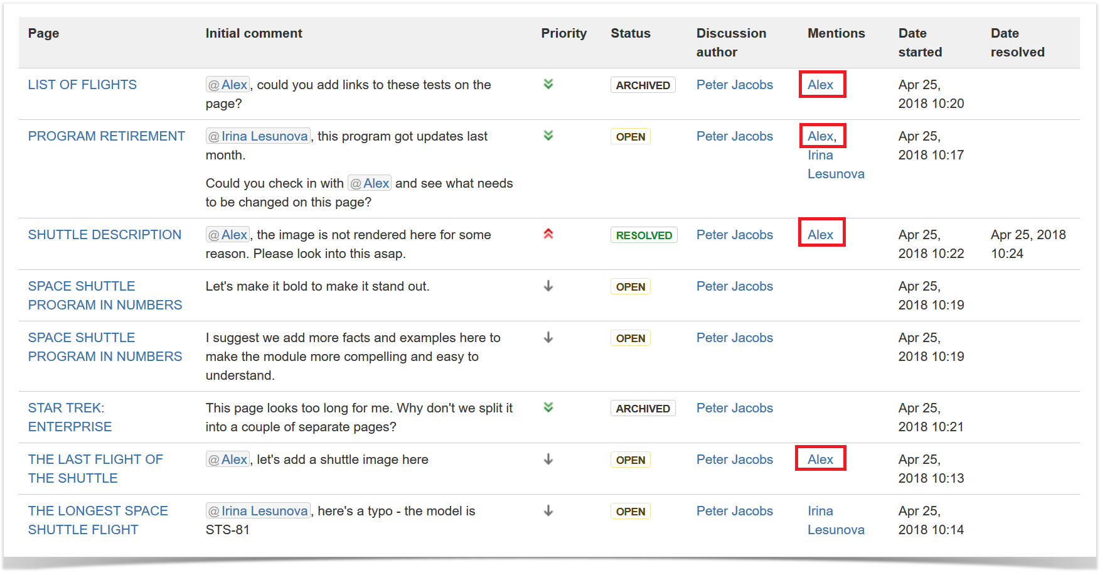Click the comment 'Let's make it bold to make it stand out.'
The height and width of the screenshot is (575, 1105).
click(x=318, y=286)
